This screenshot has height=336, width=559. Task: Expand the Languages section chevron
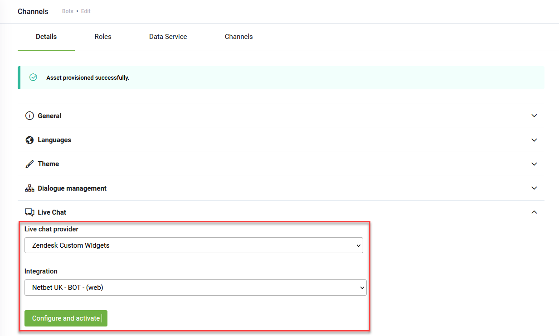pos(534,140)
